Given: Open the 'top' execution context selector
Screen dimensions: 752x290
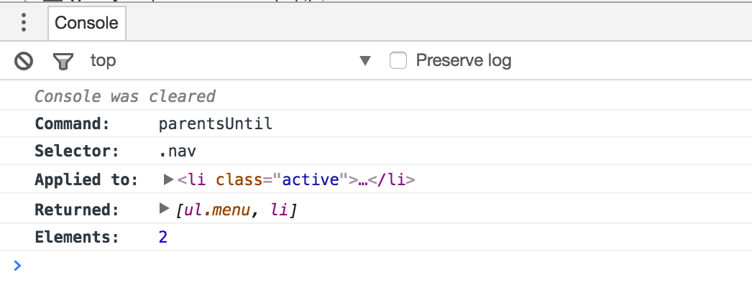Looking at the screenshot, I should coord(104,61).
